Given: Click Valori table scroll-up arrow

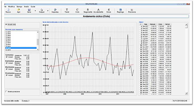Looking at the screenshot, I should pos(186,25).
